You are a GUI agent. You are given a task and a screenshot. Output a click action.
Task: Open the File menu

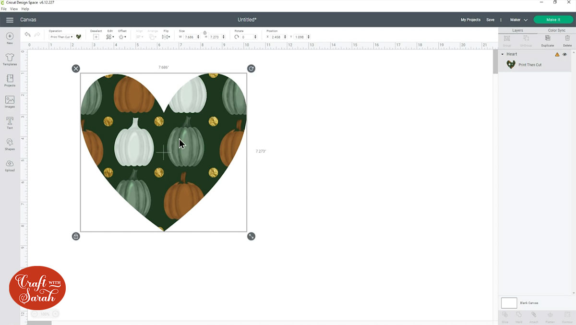3,9
